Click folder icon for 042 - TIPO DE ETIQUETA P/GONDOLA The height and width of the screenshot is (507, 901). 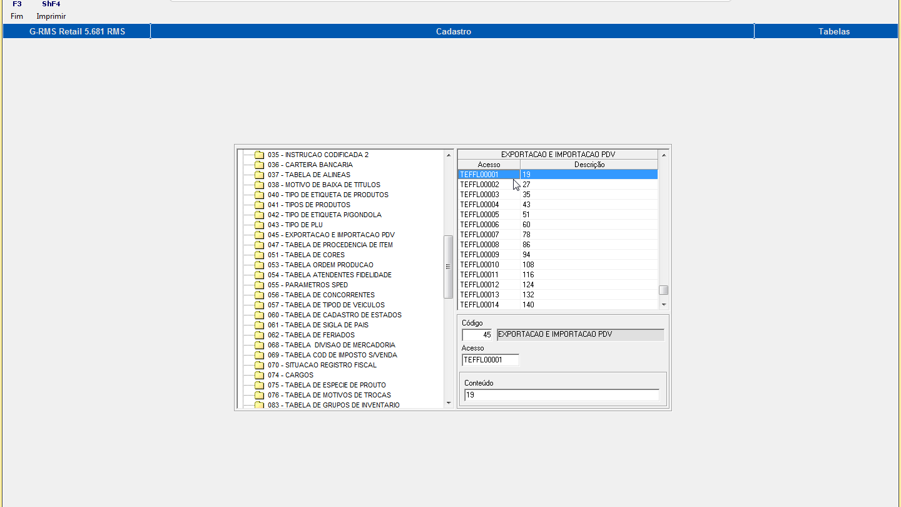tap(259, 215)
